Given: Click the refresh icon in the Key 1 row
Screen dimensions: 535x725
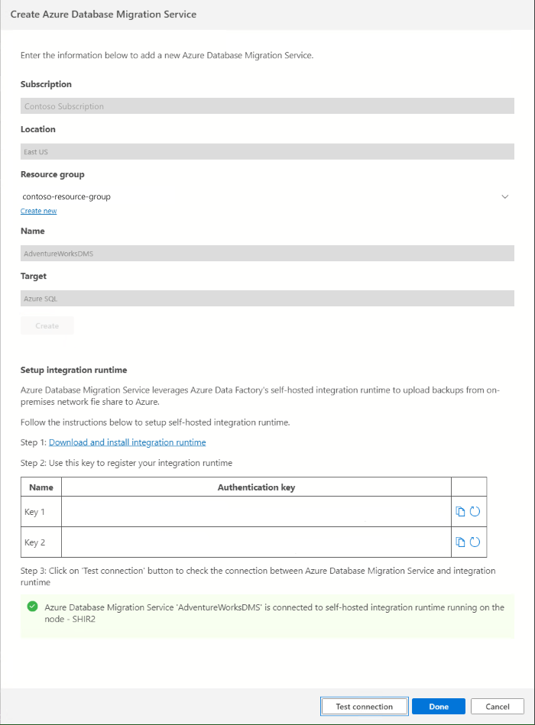Looking at the screenshot, I should [x=473, y=511].
